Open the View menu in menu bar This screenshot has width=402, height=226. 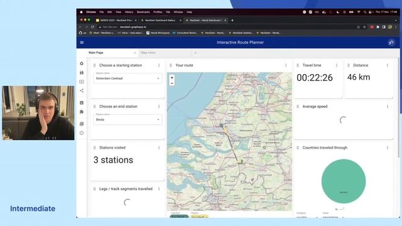tap(118, 12)
